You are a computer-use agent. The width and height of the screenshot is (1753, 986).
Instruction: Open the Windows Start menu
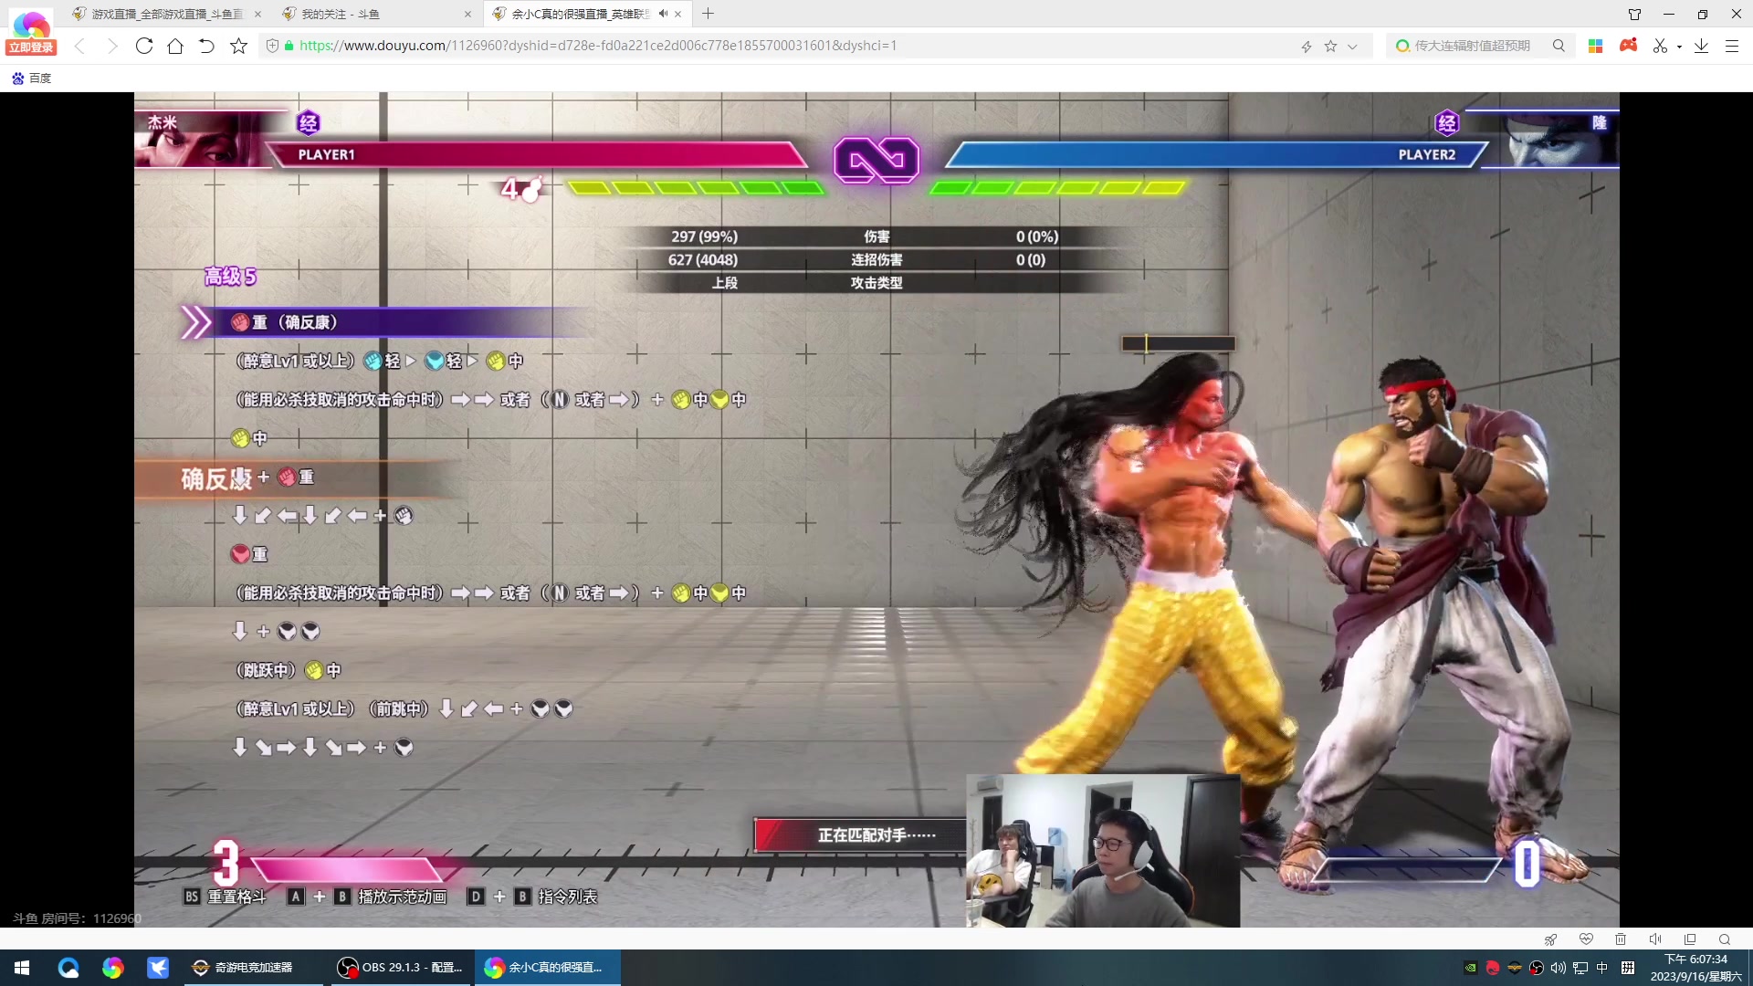pos(22,968)
